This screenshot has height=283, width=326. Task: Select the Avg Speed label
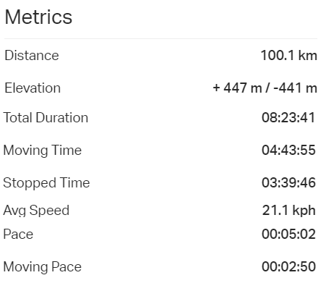click(x=36, y=211)
